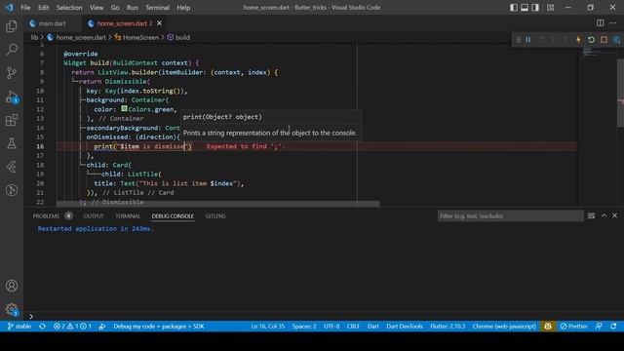
Task: Open the Testing flask view
Action: 12,143
